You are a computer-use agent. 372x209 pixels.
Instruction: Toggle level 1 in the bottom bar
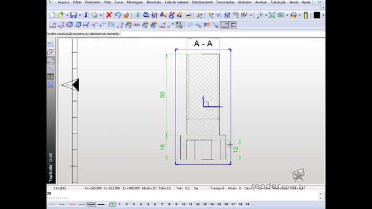tap(120, 204)
